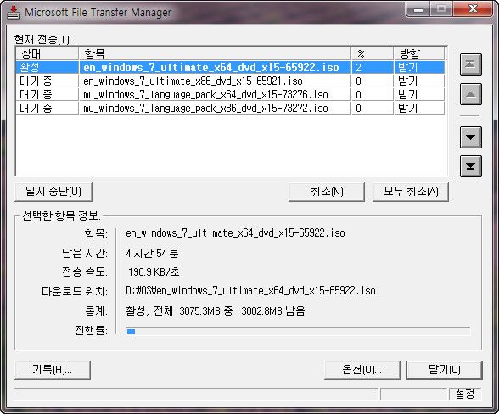Click transfer speed value 190.9 KB/초
Image resolution: width=499 pixels, height=414 pixels.
[x=154, y=272]
